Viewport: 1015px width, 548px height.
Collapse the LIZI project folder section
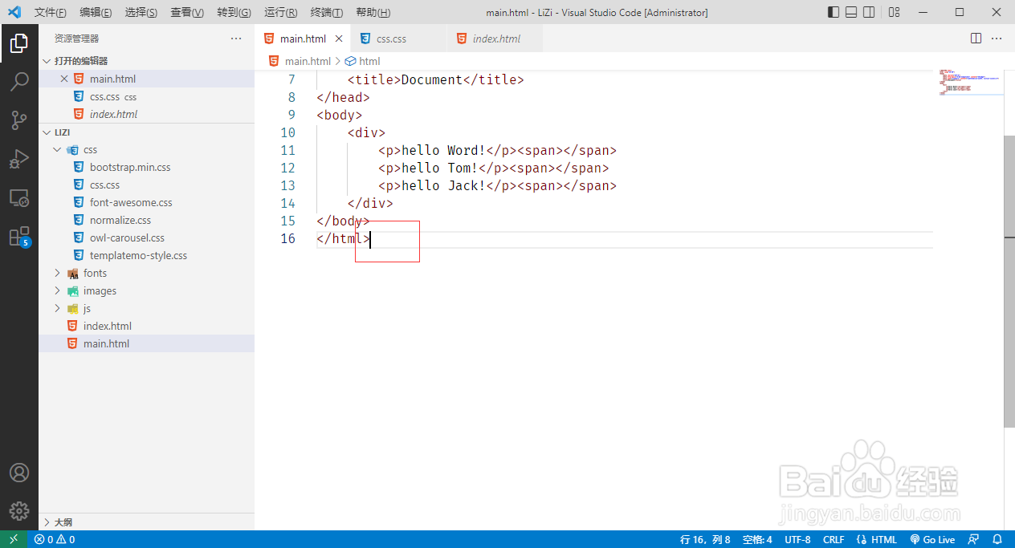[47, 132]
